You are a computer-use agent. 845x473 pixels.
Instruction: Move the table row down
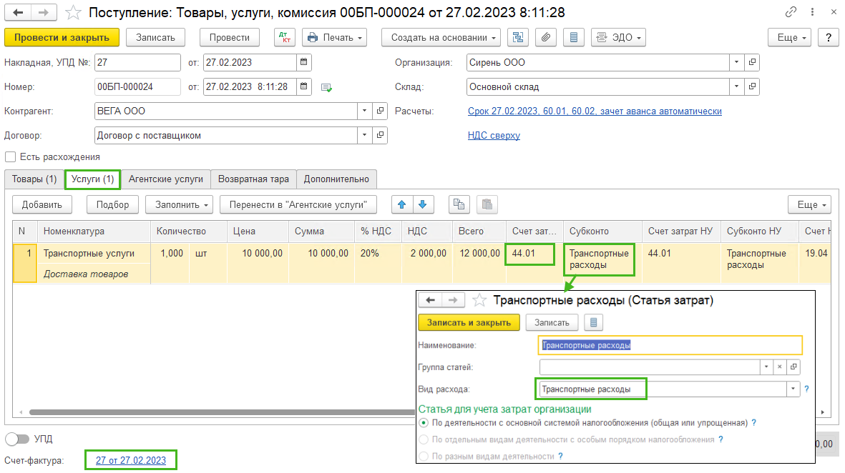[422, 204]
